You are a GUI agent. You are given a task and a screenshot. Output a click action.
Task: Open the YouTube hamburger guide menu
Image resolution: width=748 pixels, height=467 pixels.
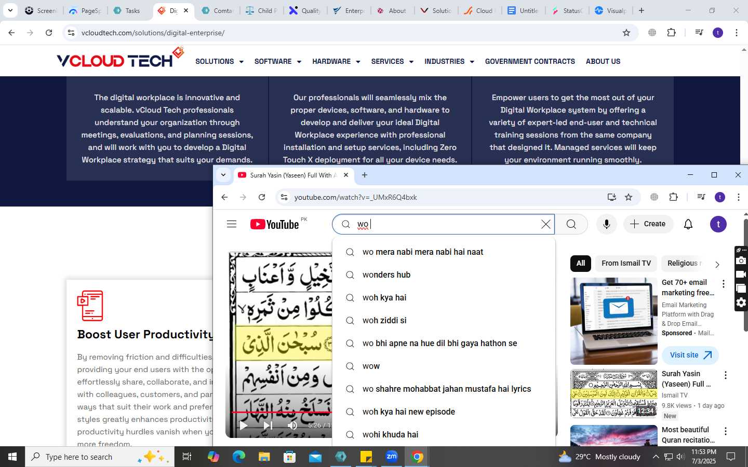click(x=232, y=224)
